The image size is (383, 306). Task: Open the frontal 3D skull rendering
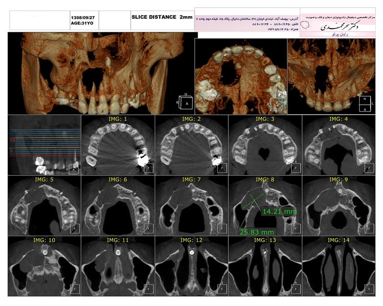[x=101, y=73]
